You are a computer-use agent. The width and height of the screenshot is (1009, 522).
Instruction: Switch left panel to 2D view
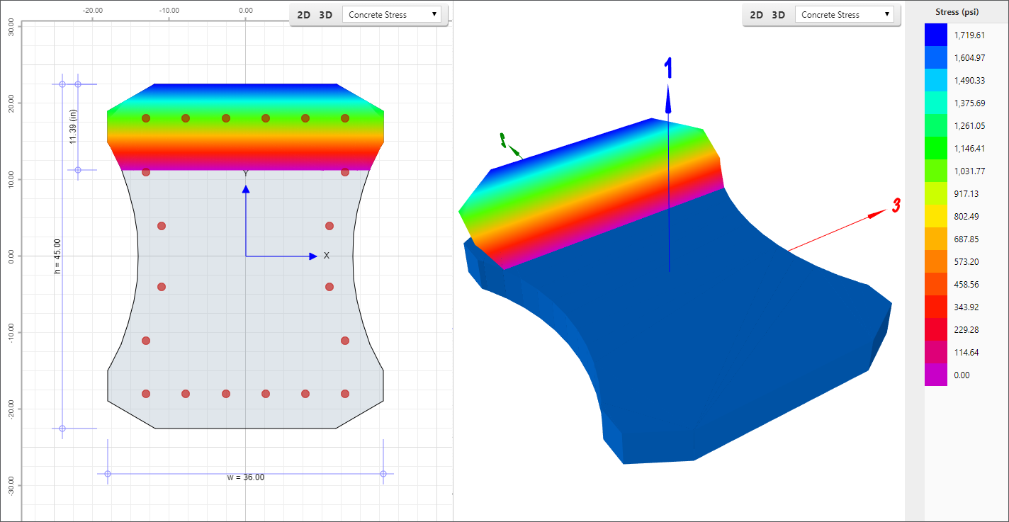(303, 15)
